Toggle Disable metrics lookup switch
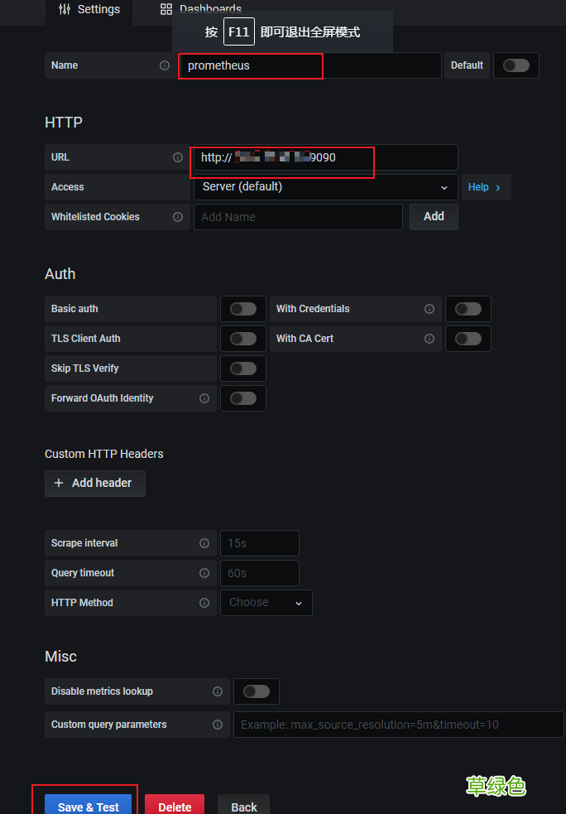 (x=256, y=691)
